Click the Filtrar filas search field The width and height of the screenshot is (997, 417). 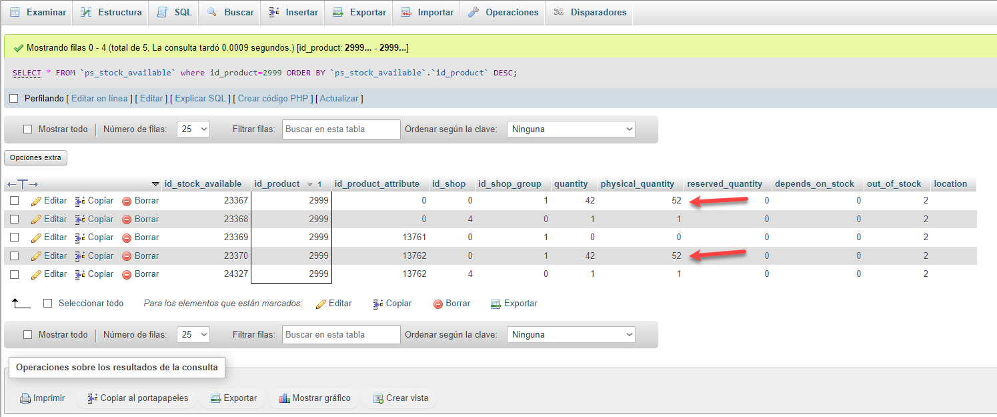click(x=341, y=129)
